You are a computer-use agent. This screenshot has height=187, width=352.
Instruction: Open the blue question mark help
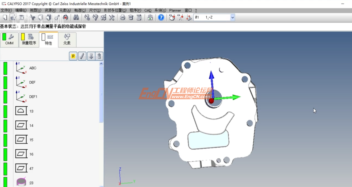click(x=161, y=17)
